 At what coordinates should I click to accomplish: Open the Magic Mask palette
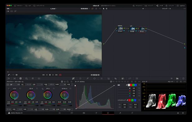tap(108, 78)
